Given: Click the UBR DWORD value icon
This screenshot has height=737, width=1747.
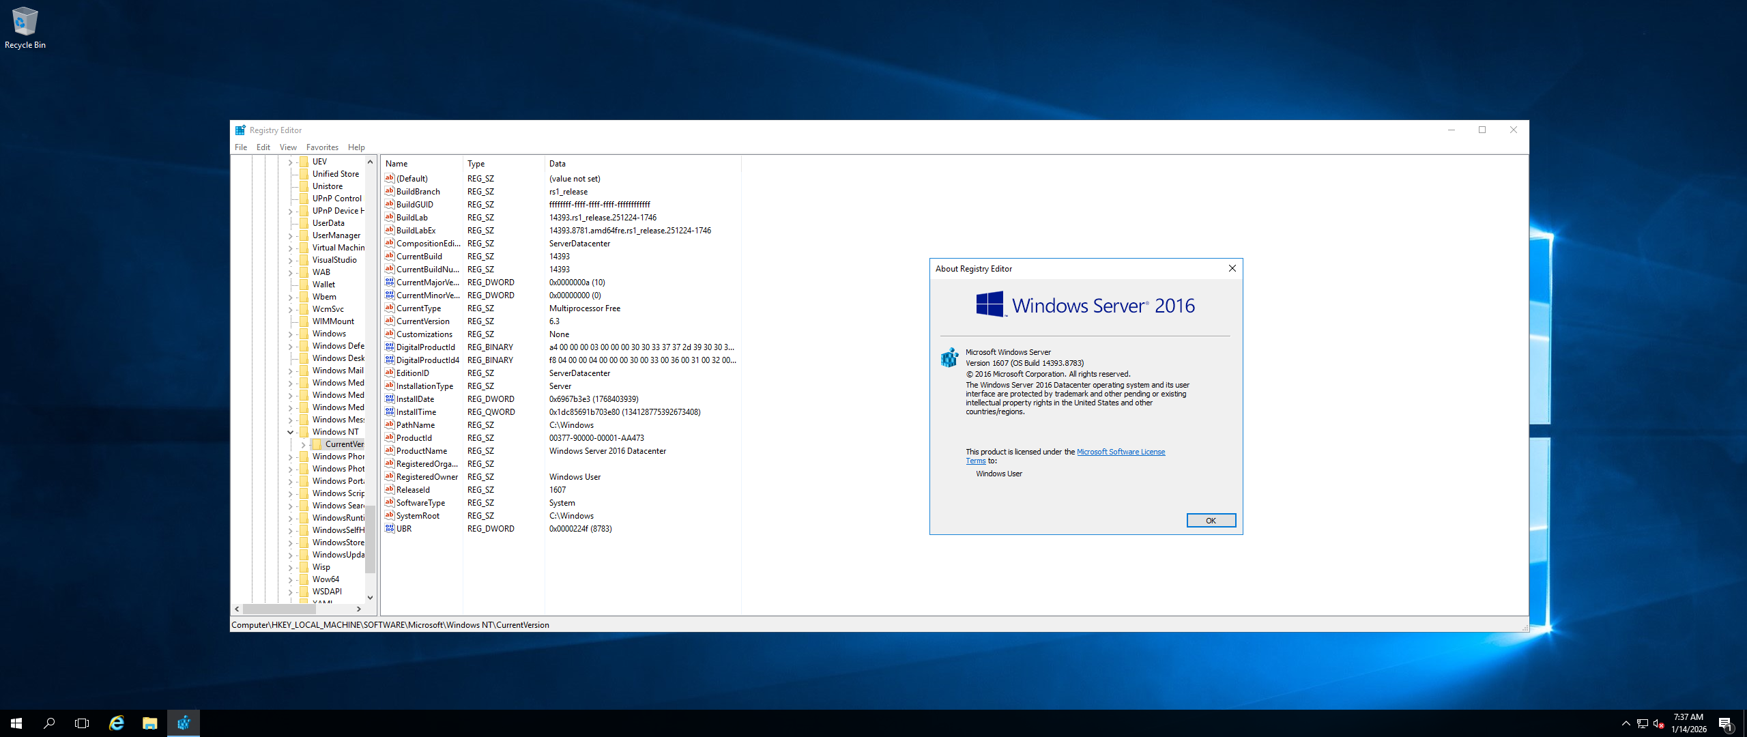Looking at the screenshot, I should (390, 529).
